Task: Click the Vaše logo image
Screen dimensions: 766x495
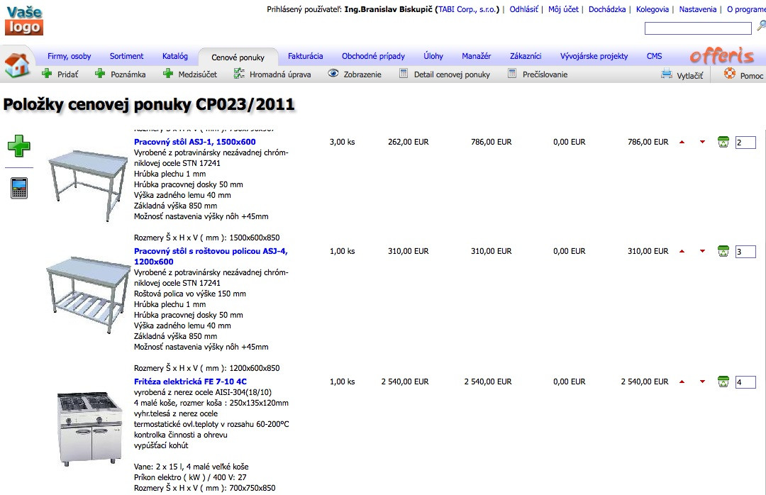Action: 24,20
